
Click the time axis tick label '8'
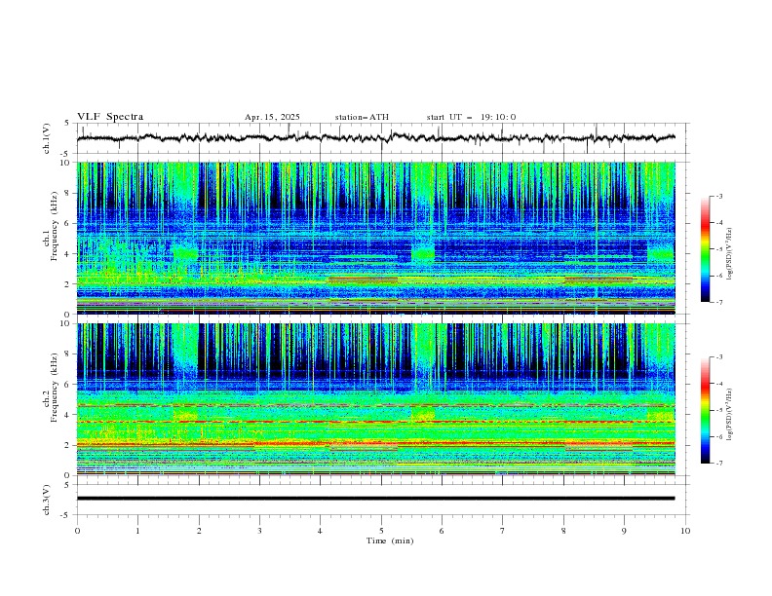(x=563, y=531)
